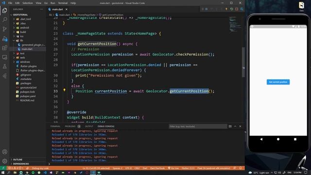Maximize the panel with the chevron up
This screenshot has height=175, width=311.
[x=235, y=126]
